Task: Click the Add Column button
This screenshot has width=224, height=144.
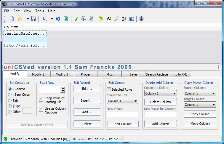Action: (160, 124)
